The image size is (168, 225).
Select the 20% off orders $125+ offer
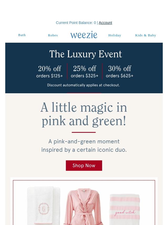coord(50,72)
